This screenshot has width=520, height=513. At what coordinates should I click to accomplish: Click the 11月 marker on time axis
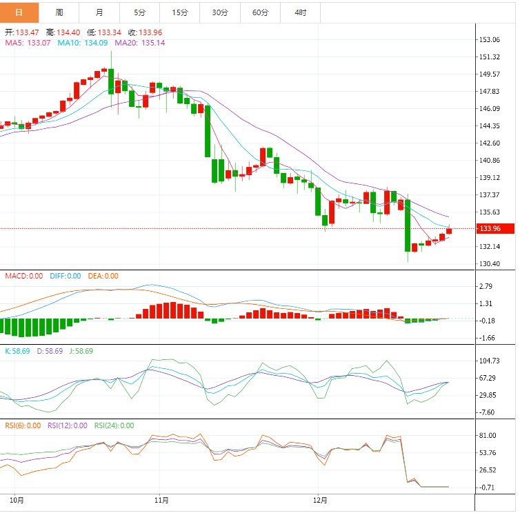[x=161, y=499]
